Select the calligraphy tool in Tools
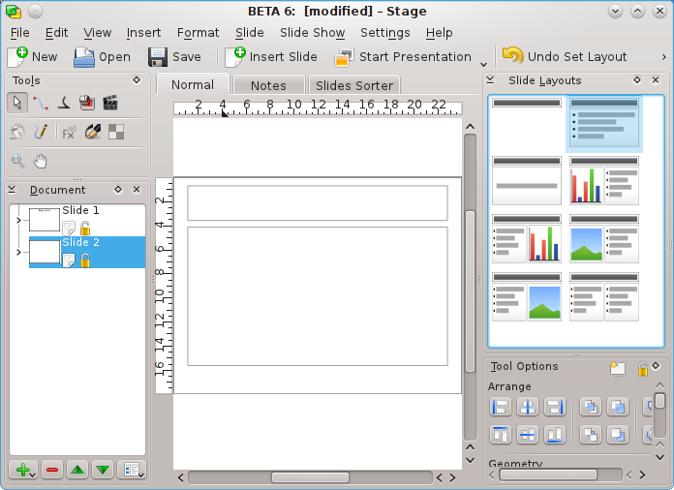Viewport: 674px width, 490px height. [63, 103]
